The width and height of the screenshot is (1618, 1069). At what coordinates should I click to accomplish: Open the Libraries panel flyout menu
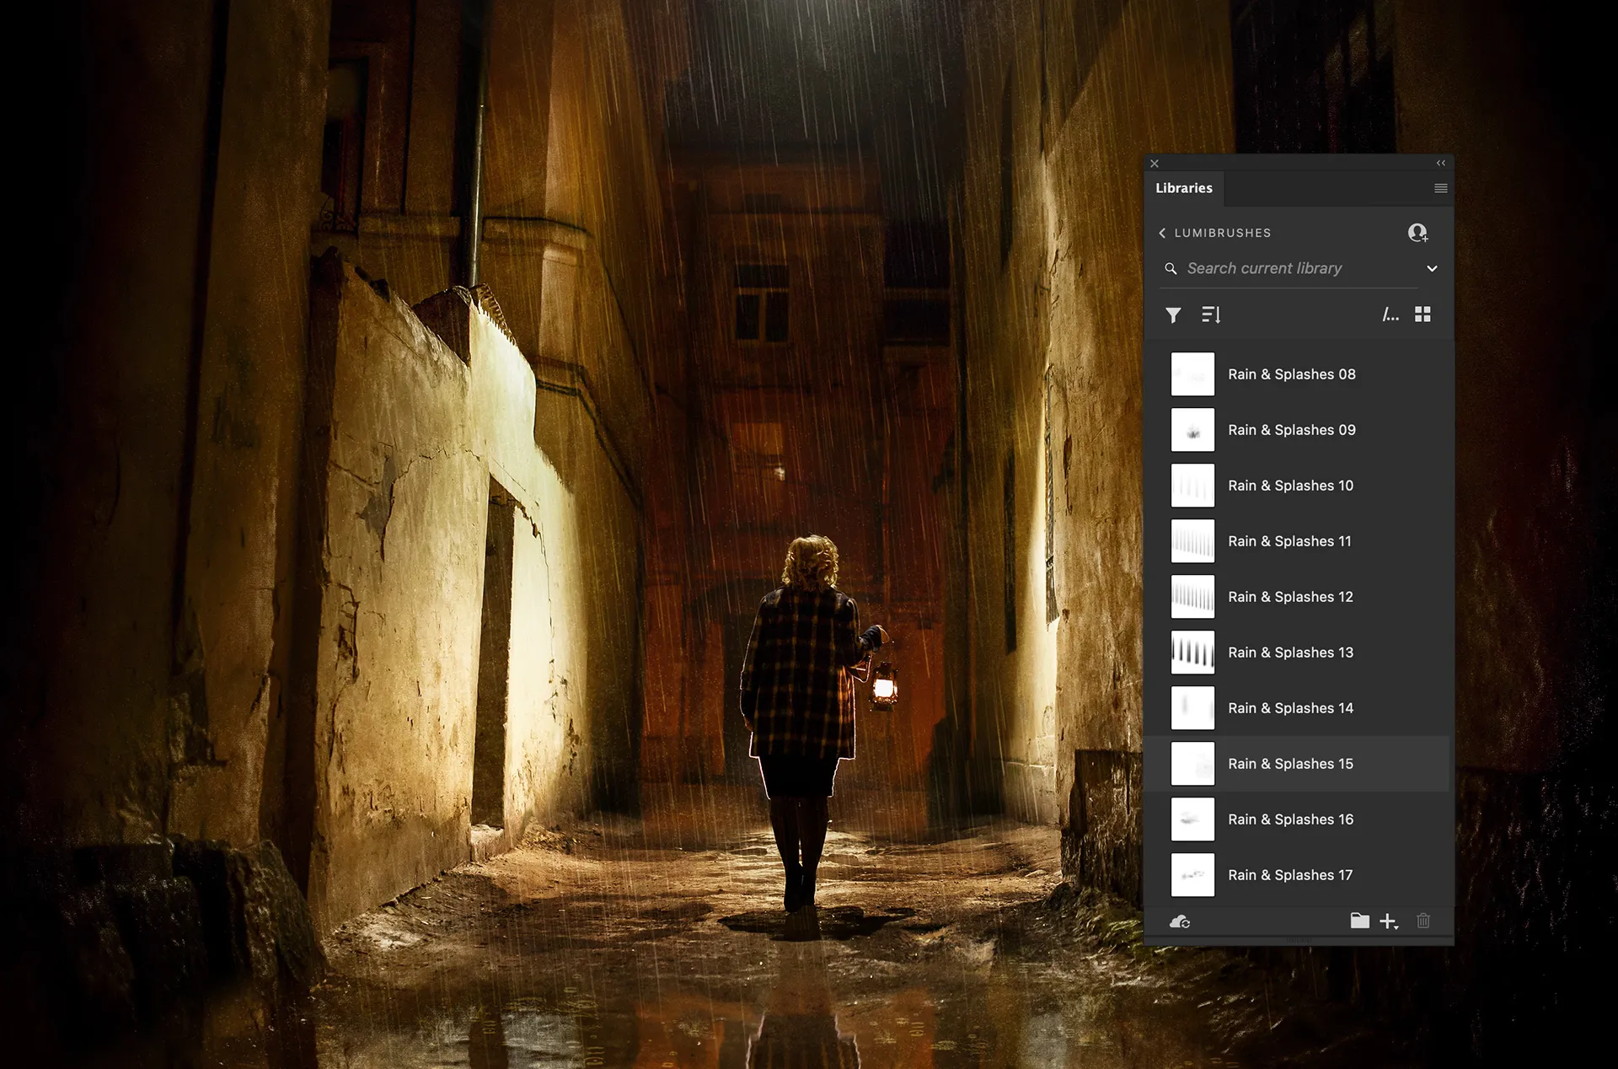(x=1440, y=189)
